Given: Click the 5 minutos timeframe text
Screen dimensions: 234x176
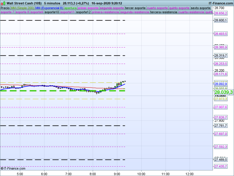Looking at the screenshot, I should pyautogui.click(x=52, y=3).
